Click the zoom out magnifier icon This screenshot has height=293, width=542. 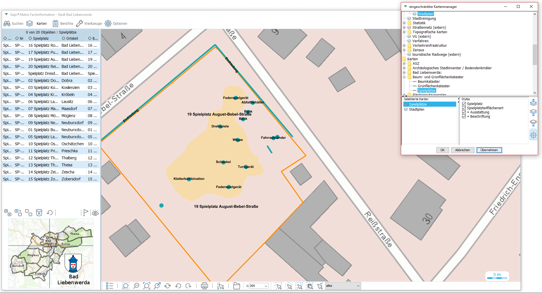point(136,286)
